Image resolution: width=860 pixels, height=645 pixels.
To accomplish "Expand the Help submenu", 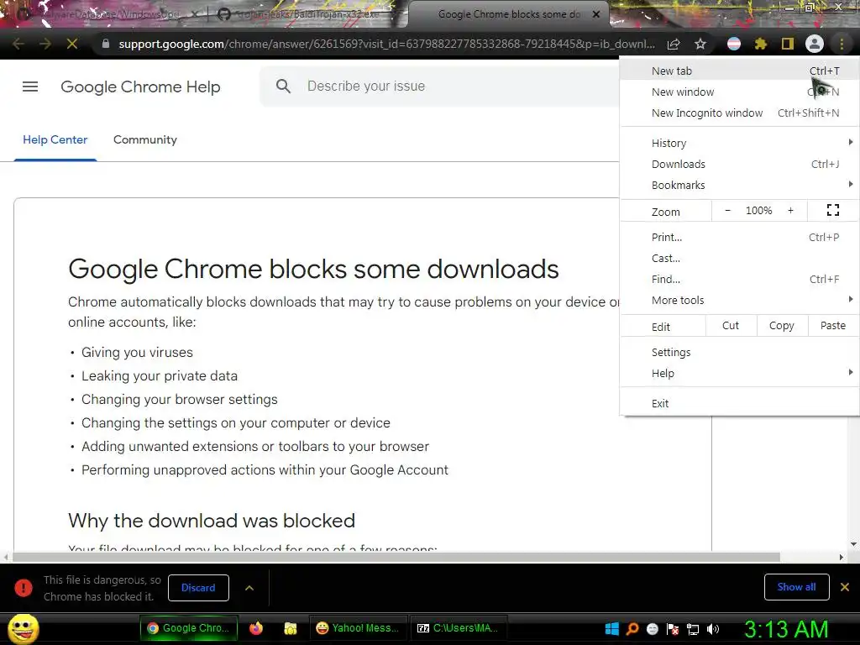I will pyautogui.click(x=739, y=374).
